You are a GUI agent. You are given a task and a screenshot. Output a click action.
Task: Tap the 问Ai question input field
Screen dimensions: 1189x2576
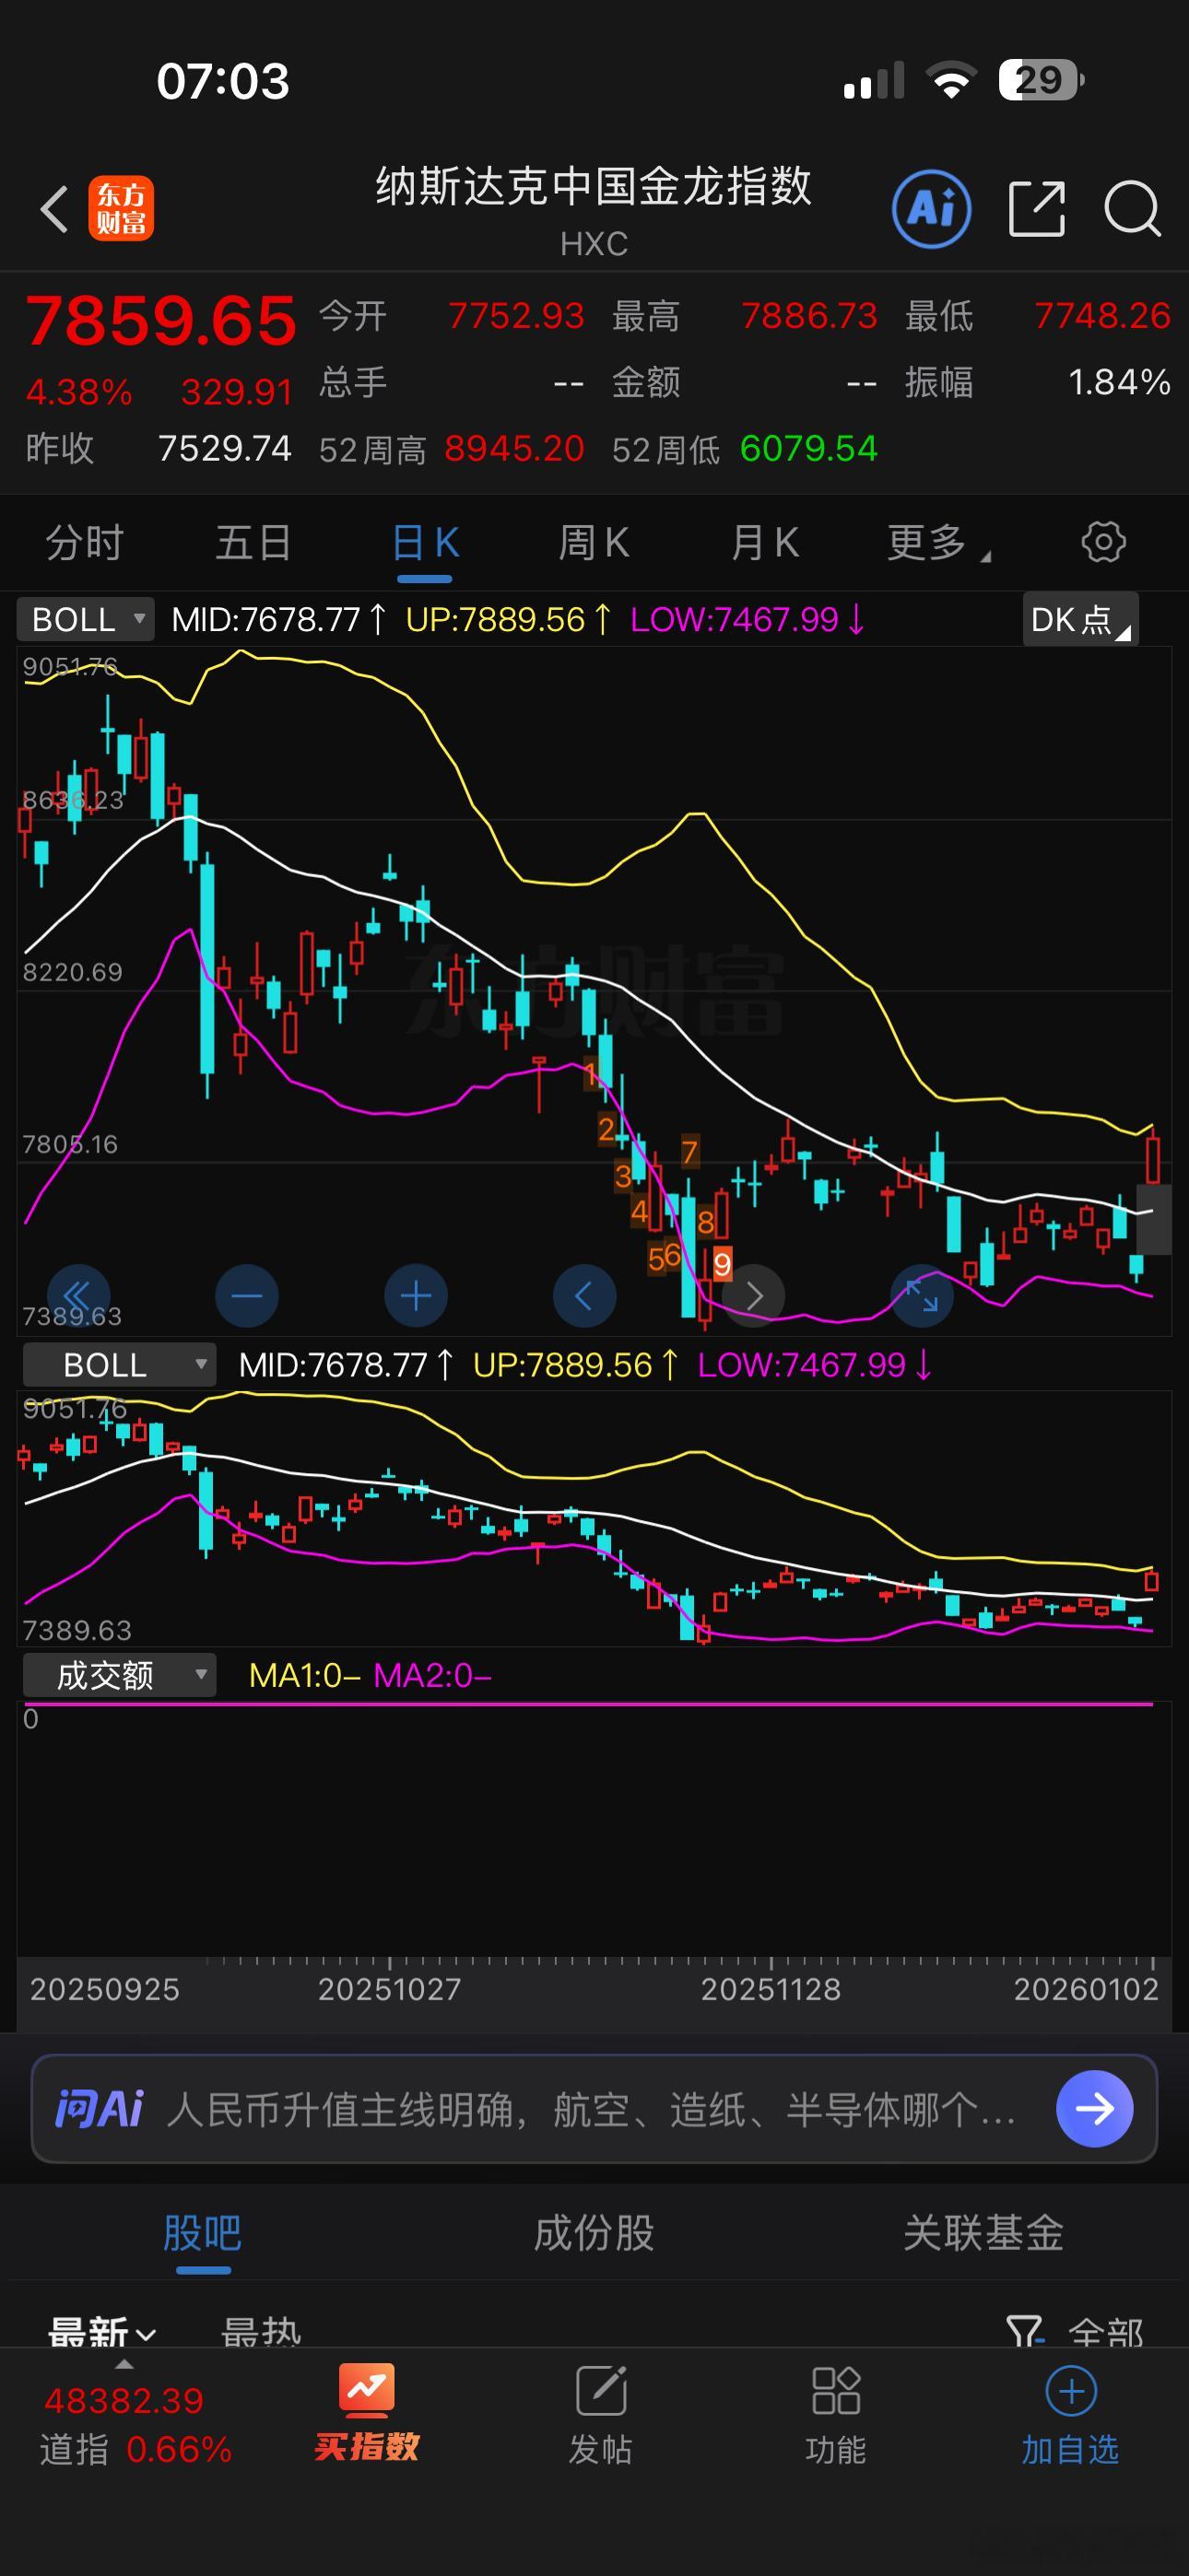click(594, 2109)
